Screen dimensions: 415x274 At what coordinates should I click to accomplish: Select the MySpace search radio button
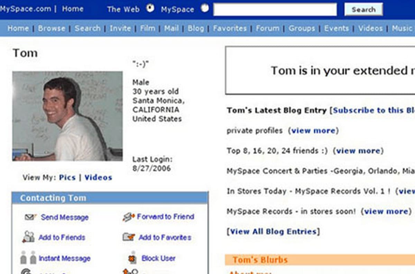(205, 8)
